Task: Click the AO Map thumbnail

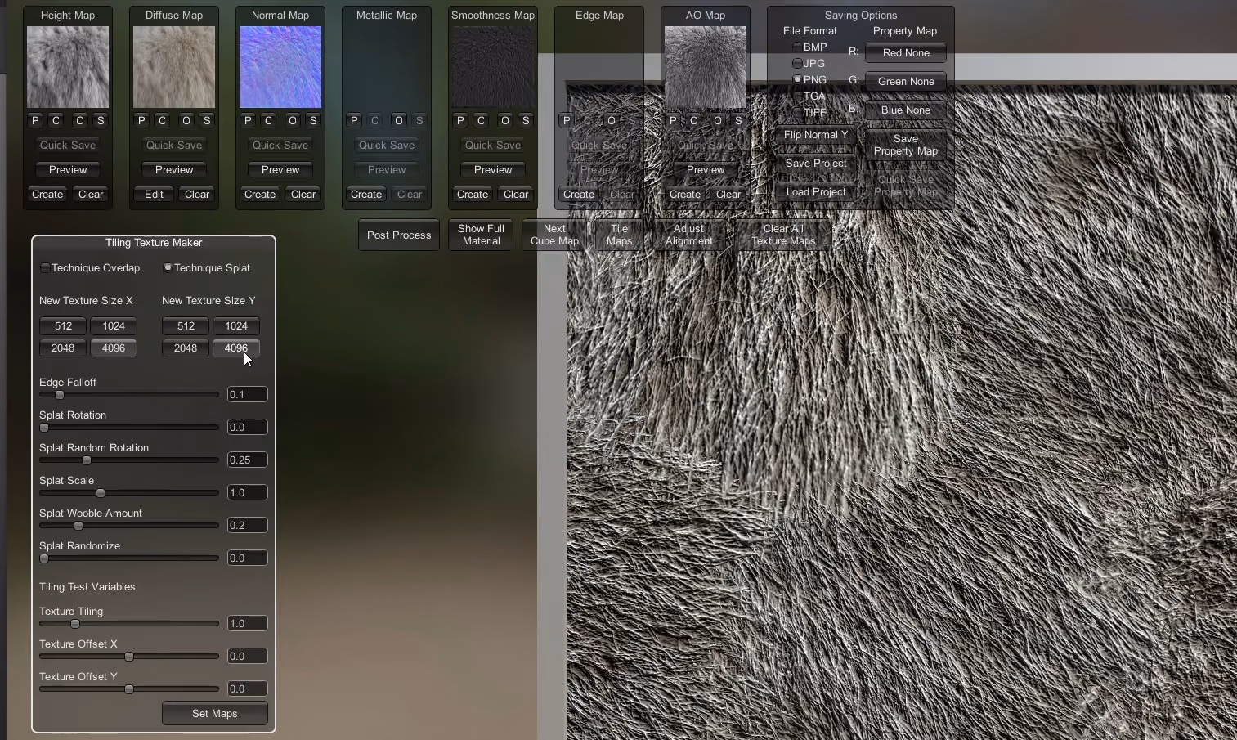Action: 706,67
